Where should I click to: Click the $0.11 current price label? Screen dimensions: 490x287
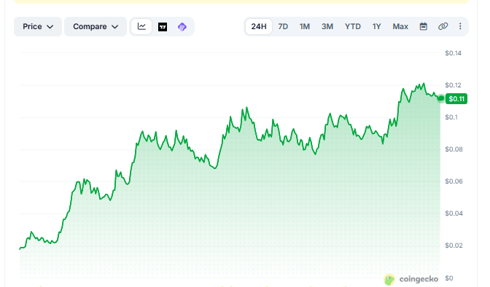pyautogui.click(x=456, y=99)
